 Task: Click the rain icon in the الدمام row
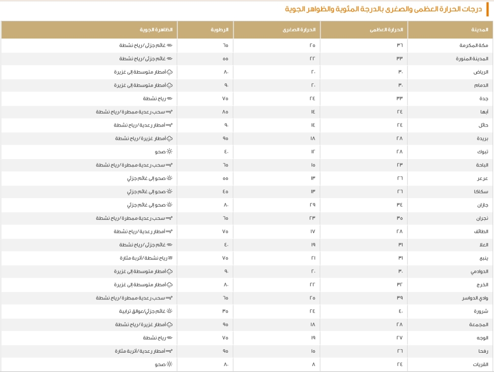(x=169, y=85)
